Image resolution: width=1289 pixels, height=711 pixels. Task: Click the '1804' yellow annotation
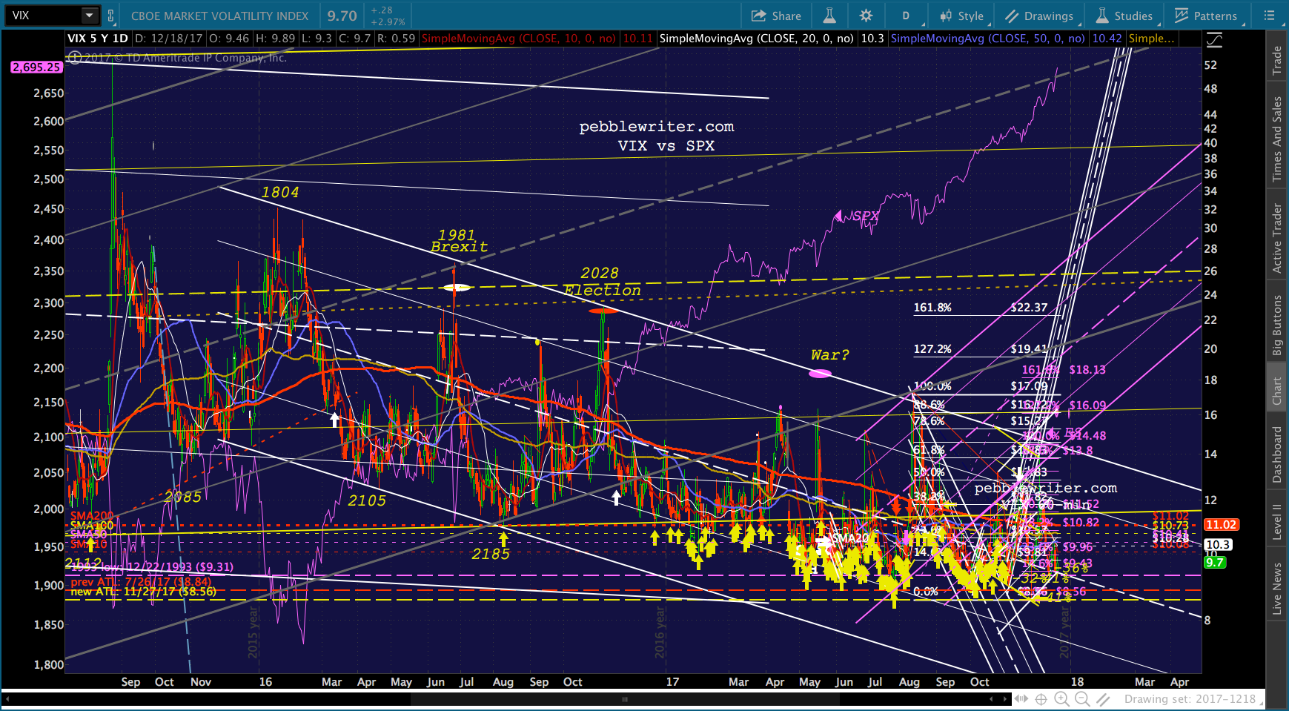[x=280, y=193]
